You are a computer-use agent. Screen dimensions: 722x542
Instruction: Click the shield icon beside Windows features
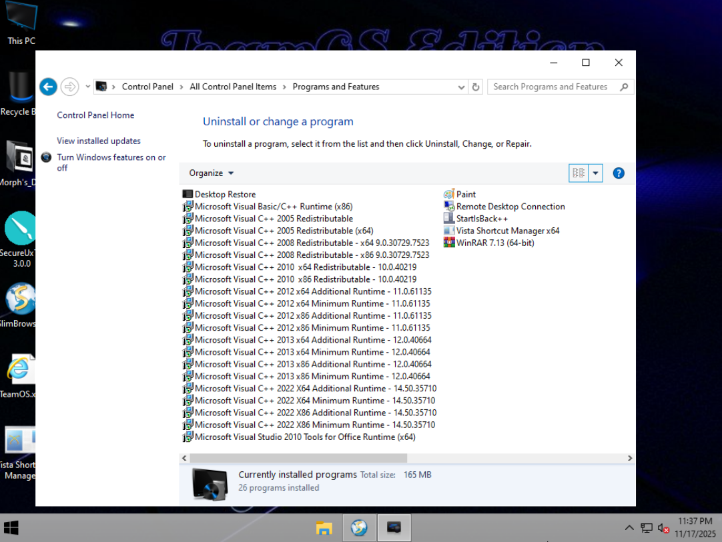tap(46, 157)
